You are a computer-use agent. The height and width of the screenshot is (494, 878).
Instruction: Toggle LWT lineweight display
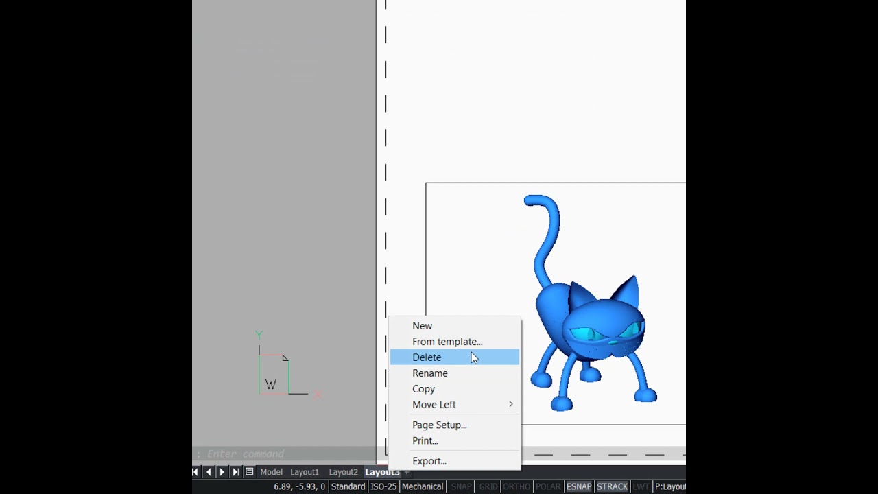641,486
